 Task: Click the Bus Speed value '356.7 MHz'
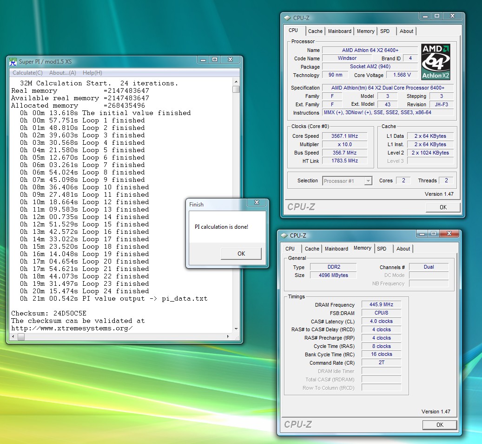coord(344,153)
